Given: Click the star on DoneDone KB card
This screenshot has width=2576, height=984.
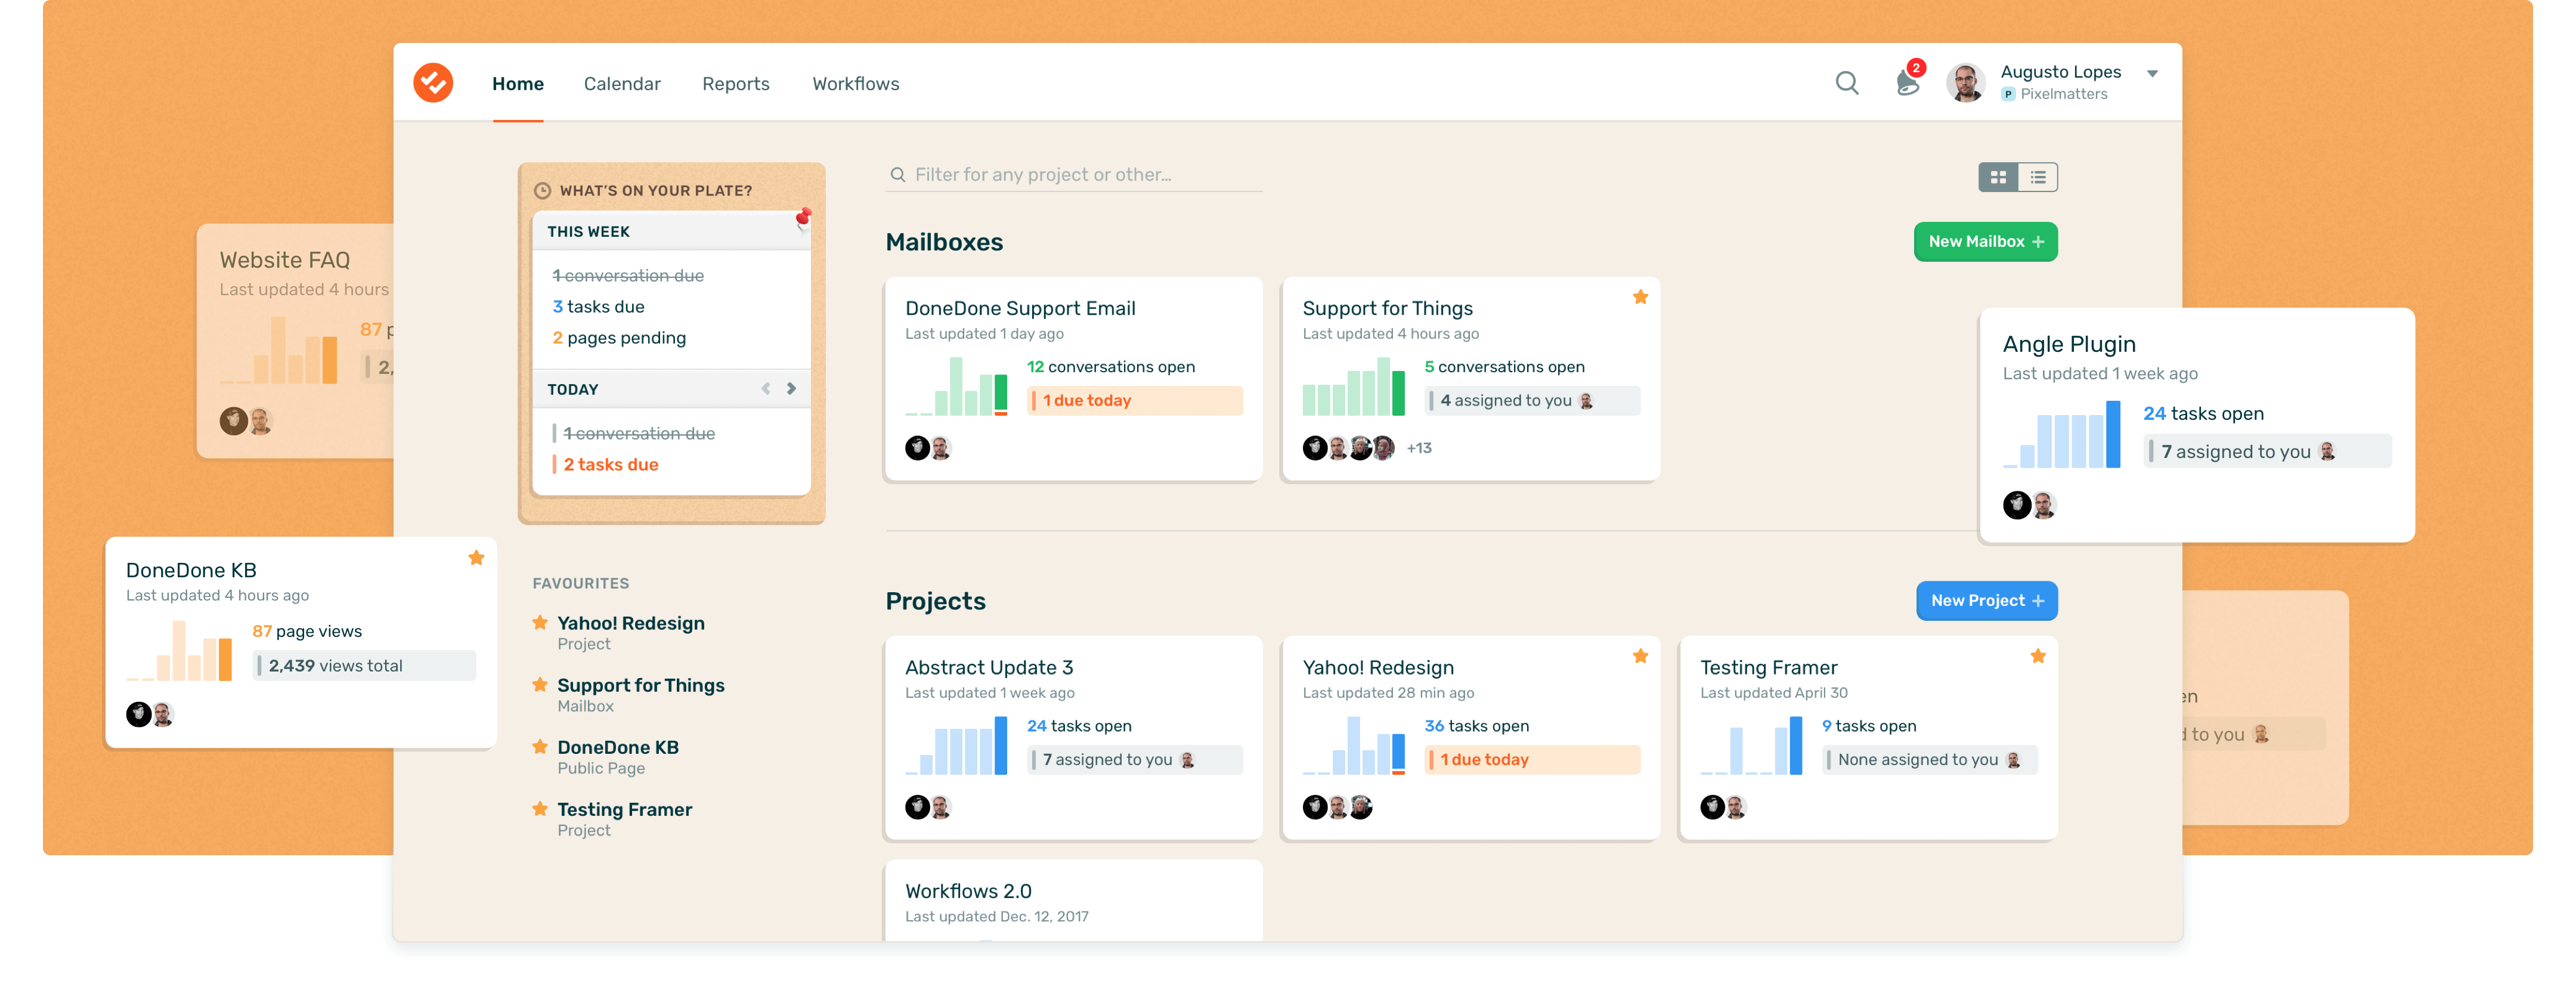Looking at the screenshot, I should click(x=476, y=558).
